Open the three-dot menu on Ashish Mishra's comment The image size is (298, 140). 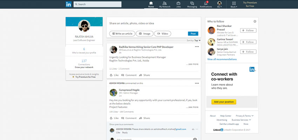click(x=197, y=129)
